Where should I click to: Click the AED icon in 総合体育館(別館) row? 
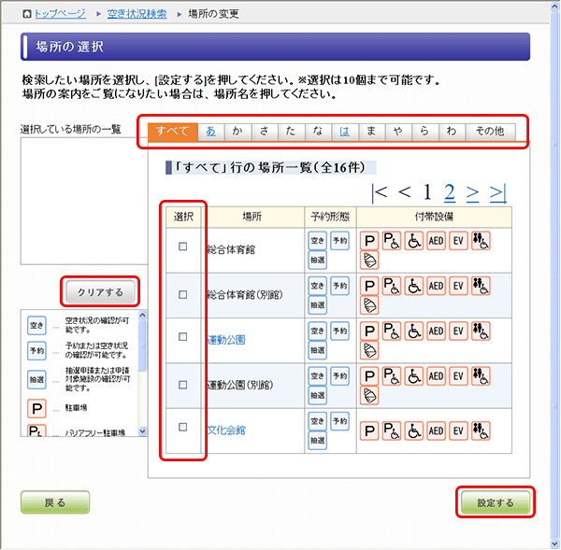(436, 286)
